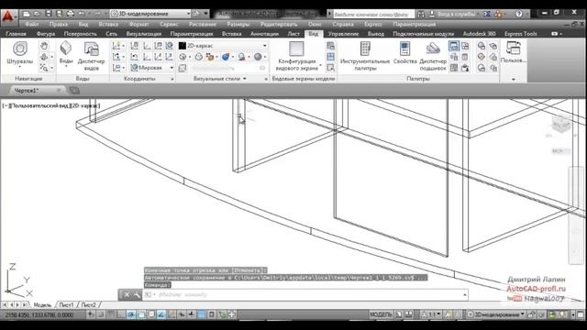Open status bar 3D-моделирование workspace switcher
The height and width of the screenshot is (330, 587).
(x=495, y=314)
